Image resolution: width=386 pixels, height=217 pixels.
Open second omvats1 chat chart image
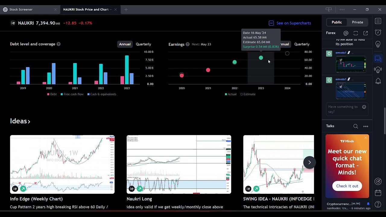point(351,91)
